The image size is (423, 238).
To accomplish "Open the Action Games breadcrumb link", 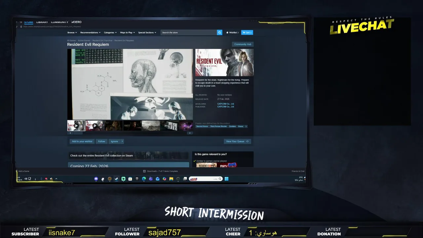I will [84, 40].
